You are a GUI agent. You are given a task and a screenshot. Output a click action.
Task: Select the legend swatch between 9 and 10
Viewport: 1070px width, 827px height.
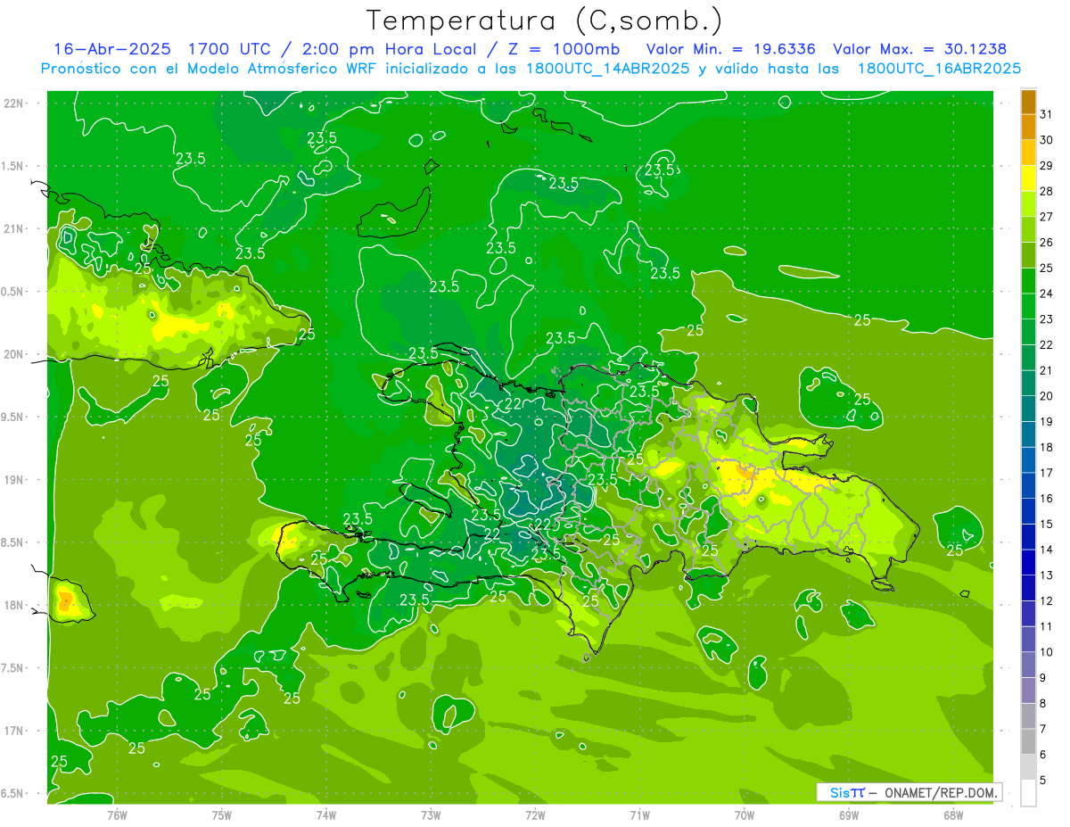[1028, 666]
